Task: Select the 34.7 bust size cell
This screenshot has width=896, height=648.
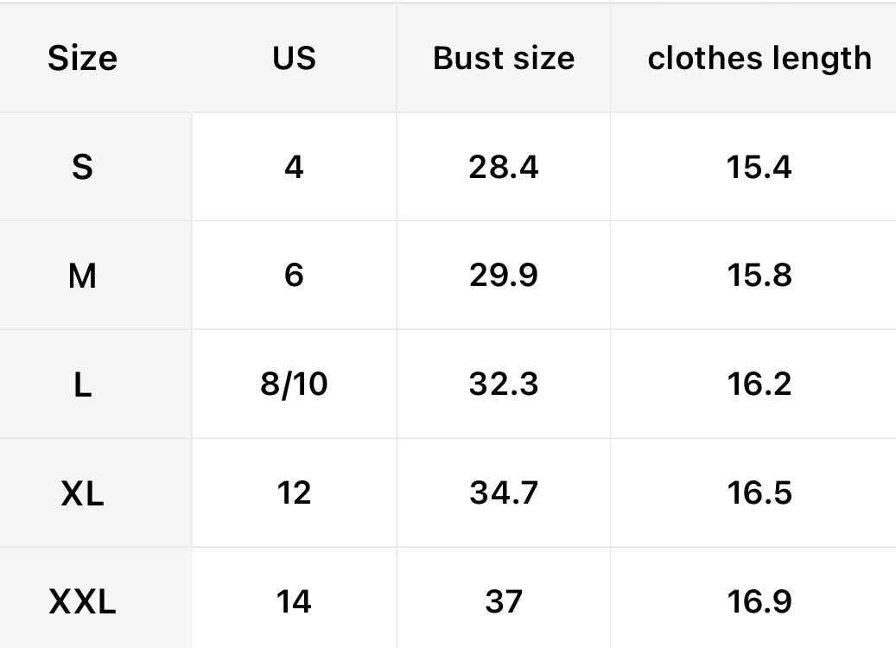Action: click(x=503, y=493)
